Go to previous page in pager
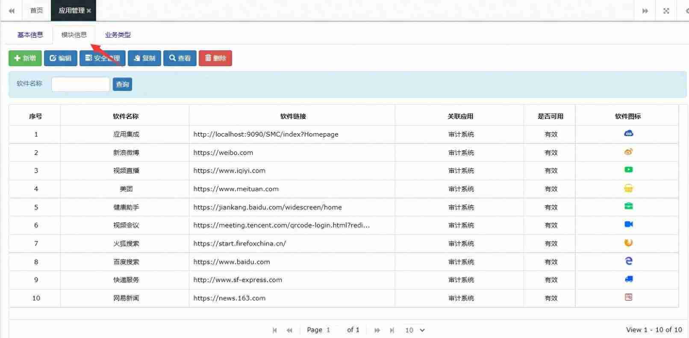The image size is (689, 338). pos(289,330)
